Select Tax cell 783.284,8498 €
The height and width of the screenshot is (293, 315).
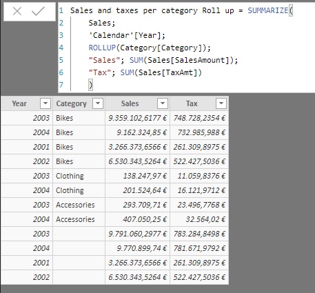point(199,234)
